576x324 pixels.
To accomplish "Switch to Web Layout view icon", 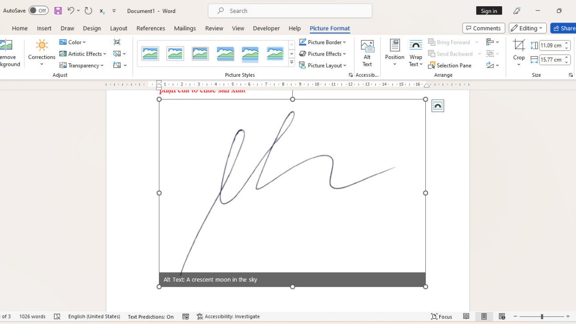I will 502,317.
